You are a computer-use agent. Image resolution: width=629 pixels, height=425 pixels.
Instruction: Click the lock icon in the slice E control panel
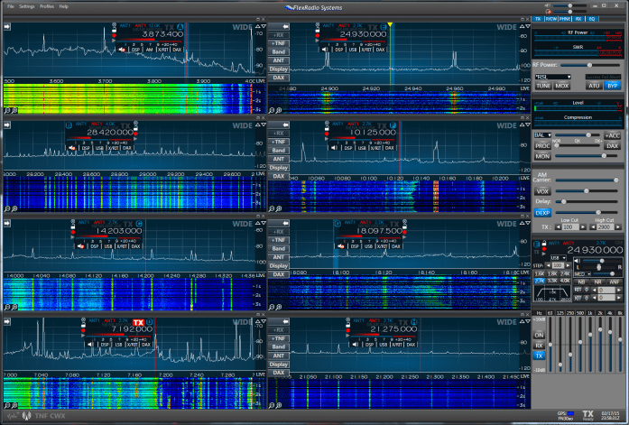tap(544, 243)
